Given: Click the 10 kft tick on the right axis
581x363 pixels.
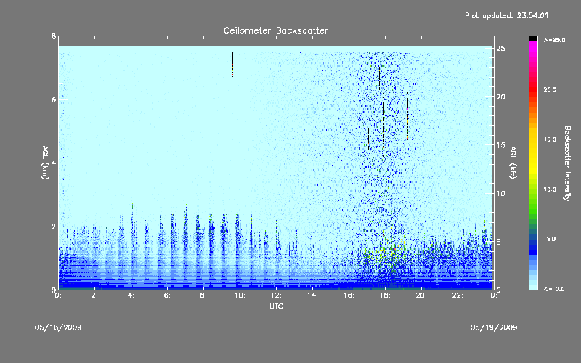Looking at the screenshot, I should 501,193.
